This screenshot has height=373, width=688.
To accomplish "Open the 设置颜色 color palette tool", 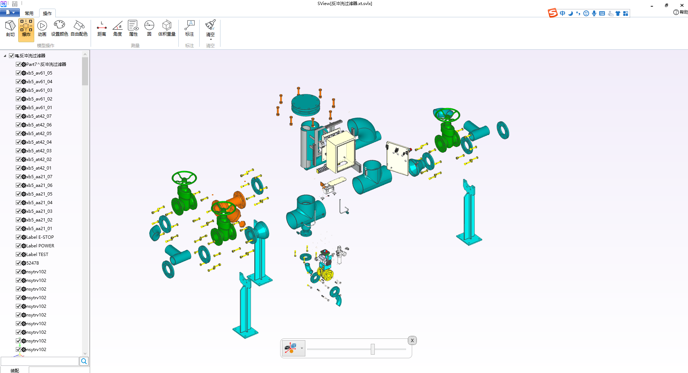I will tap(59, 28).
